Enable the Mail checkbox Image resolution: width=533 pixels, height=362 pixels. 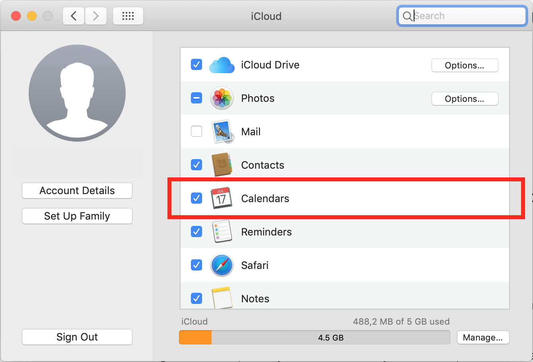coord(196,131)
